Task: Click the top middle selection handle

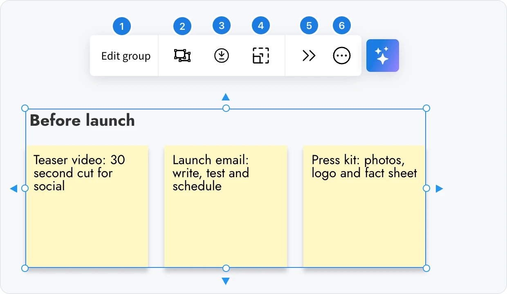Action: (226, 108)
